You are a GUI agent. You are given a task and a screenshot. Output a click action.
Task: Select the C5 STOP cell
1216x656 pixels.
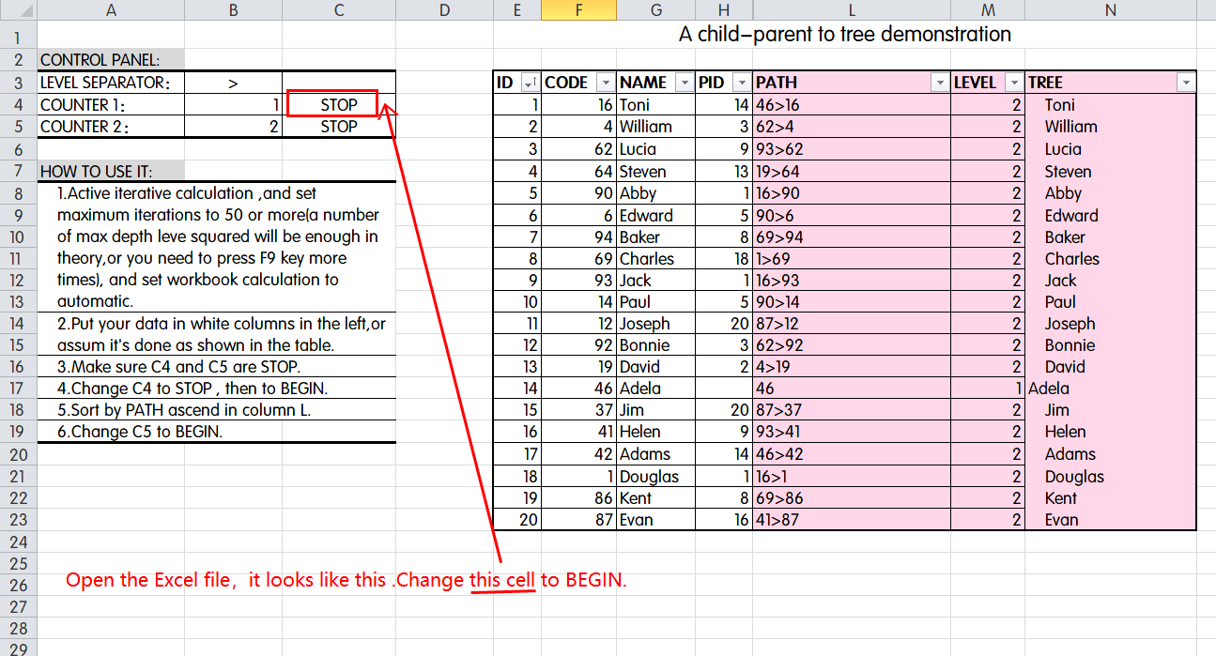coord(338,126)
